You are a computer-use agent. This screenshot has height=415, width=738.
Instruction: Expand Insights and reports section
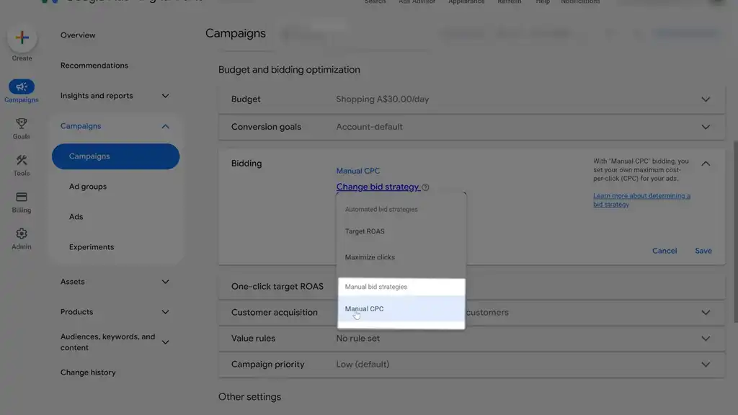click(165, 96)
